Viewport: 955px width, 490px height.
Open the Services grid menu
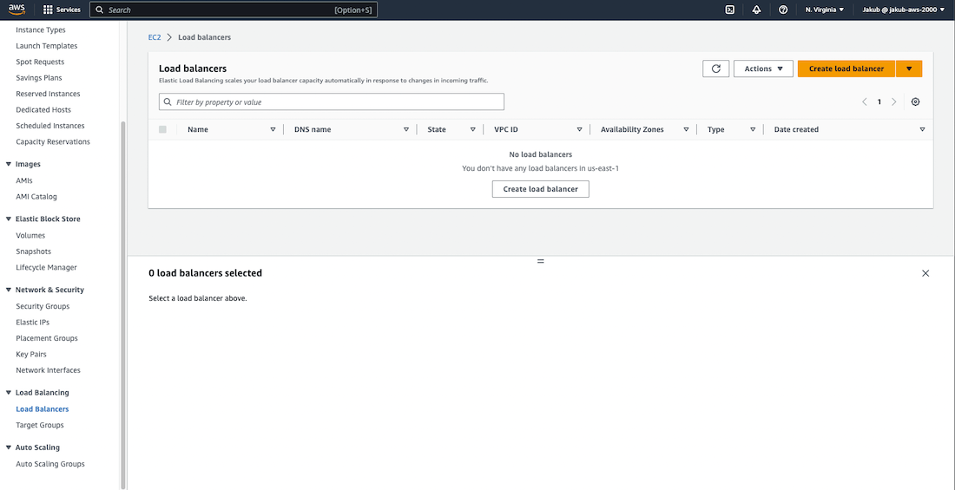[x=62, y=10]
